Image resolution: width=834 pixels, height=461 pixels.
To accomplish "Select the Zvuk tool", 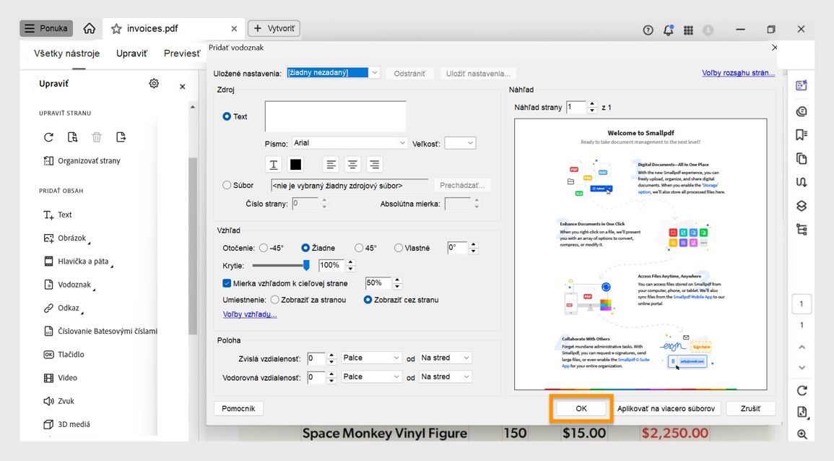I will pyautogui.click(x=58, y=401).
